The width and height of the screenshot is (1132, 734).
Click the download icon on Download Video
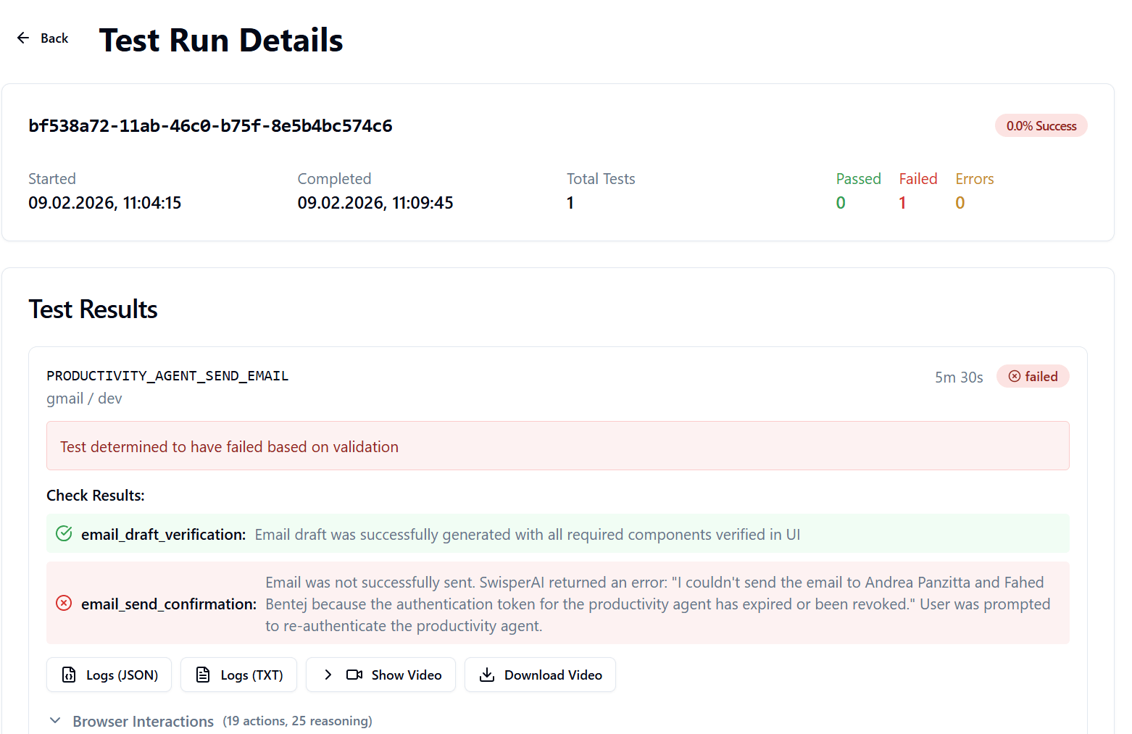pos(487,675)
